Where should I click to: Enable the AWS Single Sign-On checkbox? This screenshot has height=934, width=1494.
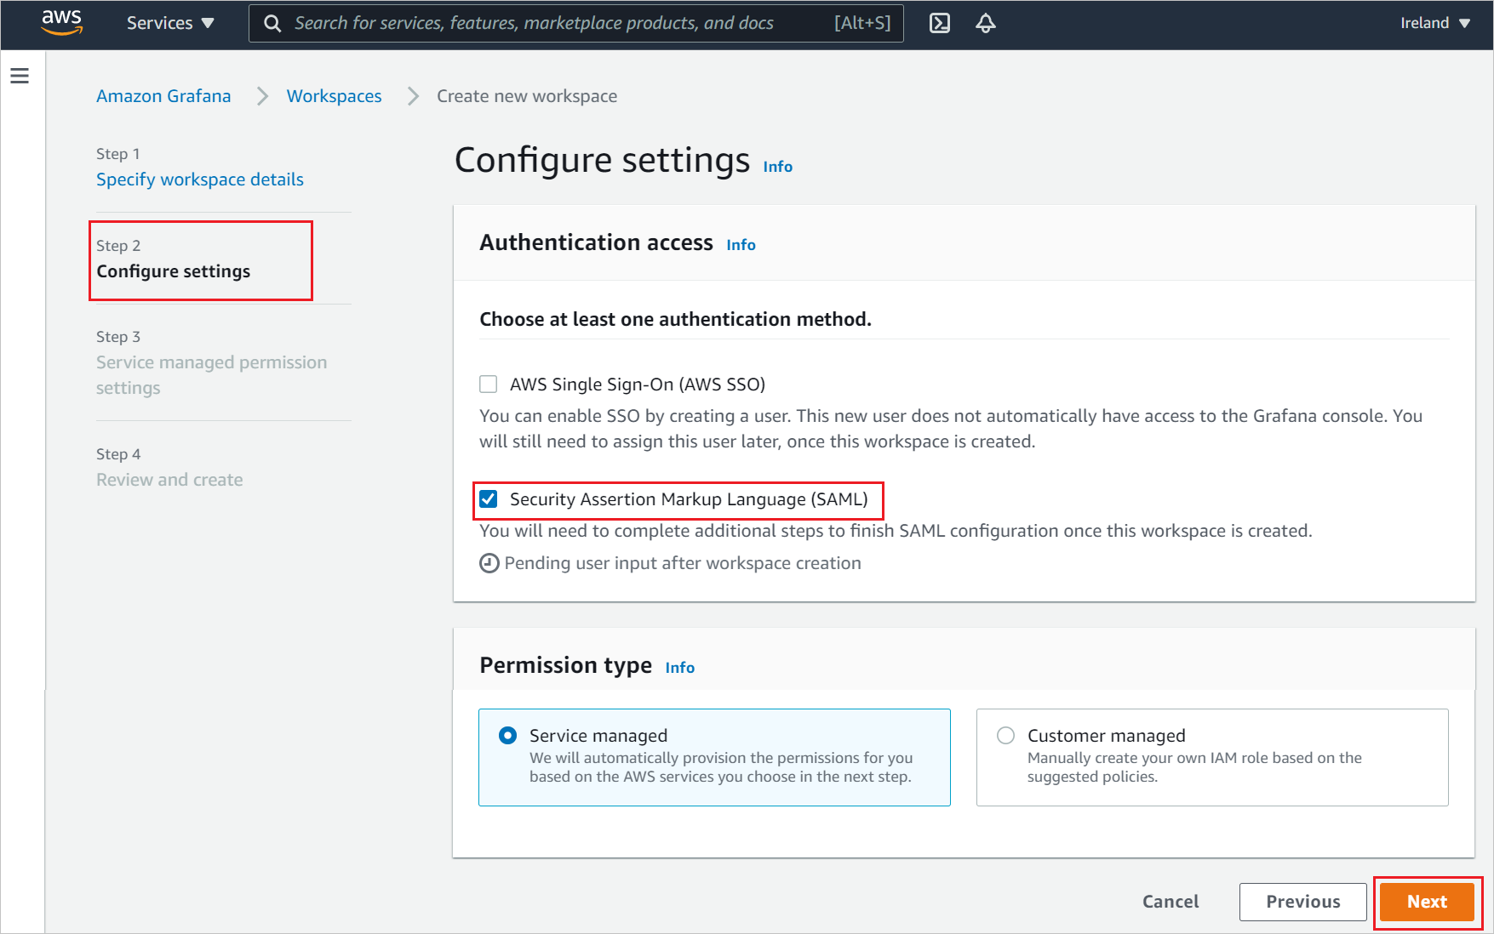coord(488,384)
